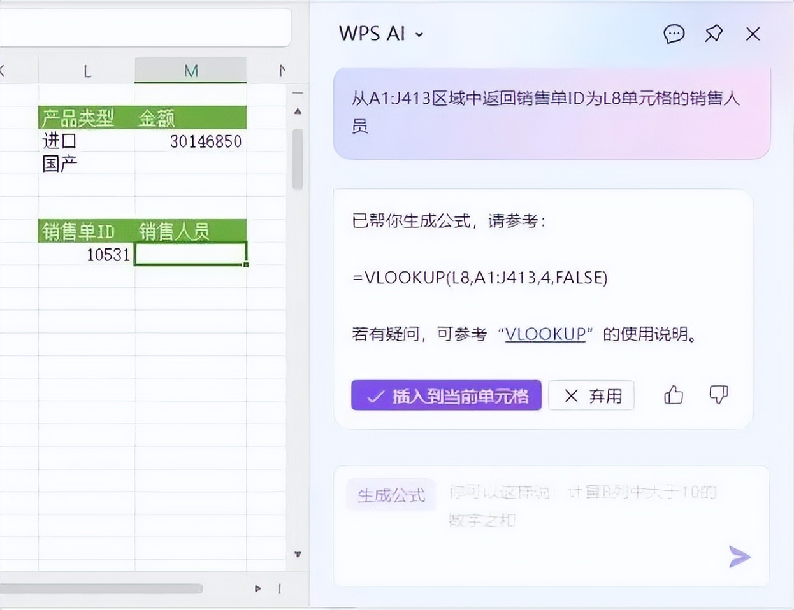The image size is (794, 610).
Task: Click the horizontal scroll right arrow
Action: click(x=257, y=588)
